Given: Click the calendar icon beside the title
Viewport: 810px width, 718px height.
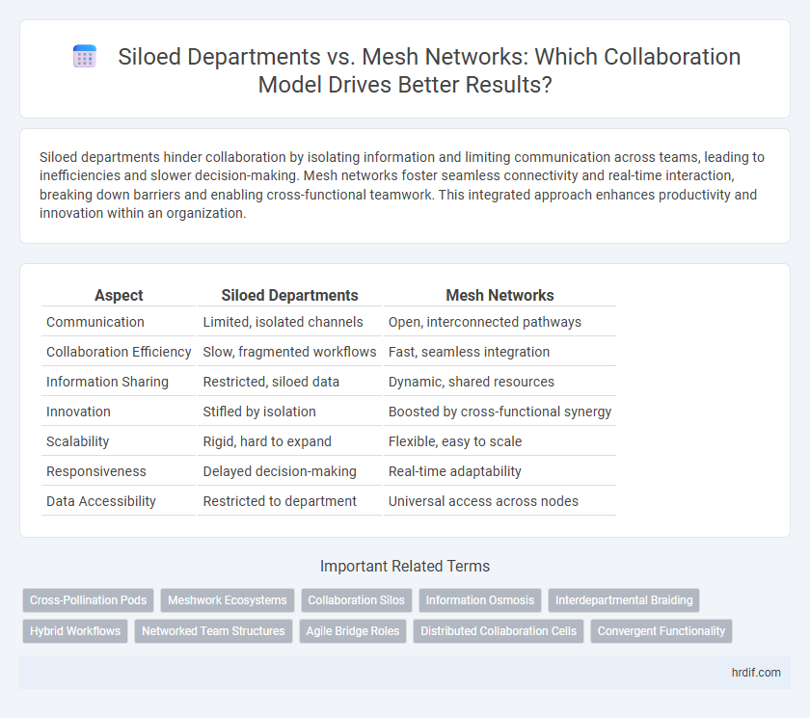Looking at the screenshot, I should pyautogui.click(x=85, y=56).
